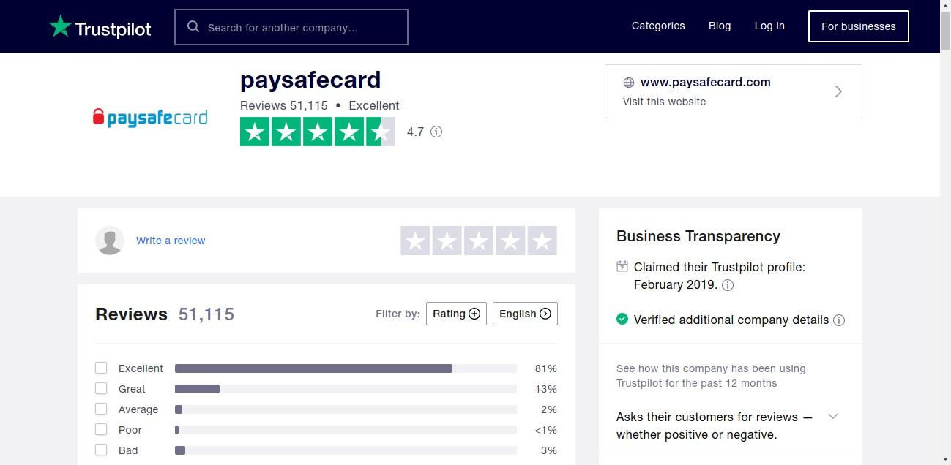
Task: Rate four stars in Write a review
Action: (510, 241)
